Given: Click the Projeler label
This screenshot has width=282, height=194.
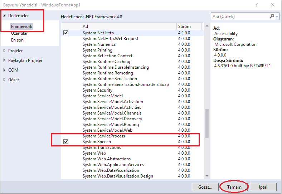Looking at the screenshot, I should point(15,51).
